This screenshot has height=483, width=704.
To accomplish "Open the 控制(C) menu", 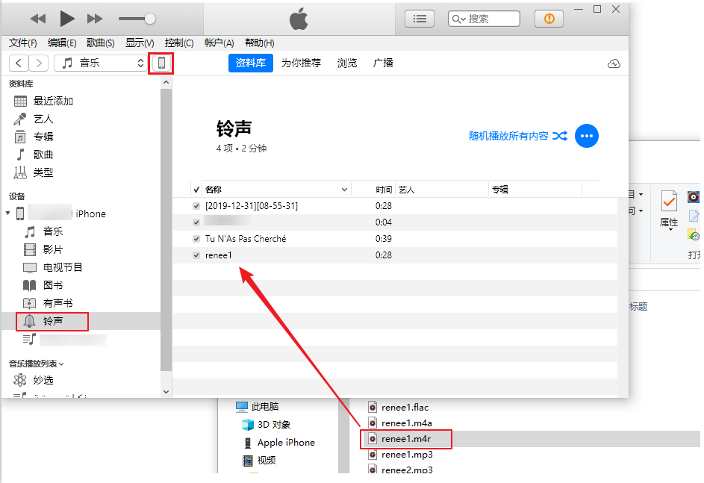I will click(179, 43).
